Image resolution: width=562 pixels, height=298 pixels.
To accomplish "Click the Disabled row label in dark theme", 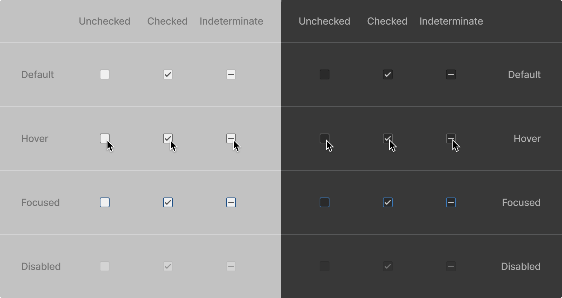I will (x=521, y=266).
